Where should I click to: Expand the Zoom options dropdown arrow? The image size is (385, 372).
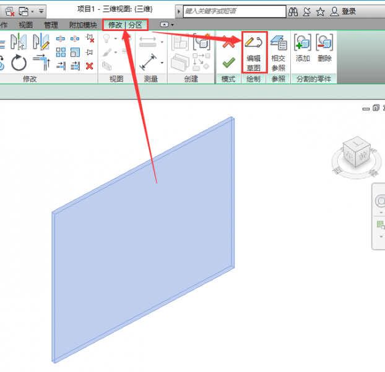point(381,236)
